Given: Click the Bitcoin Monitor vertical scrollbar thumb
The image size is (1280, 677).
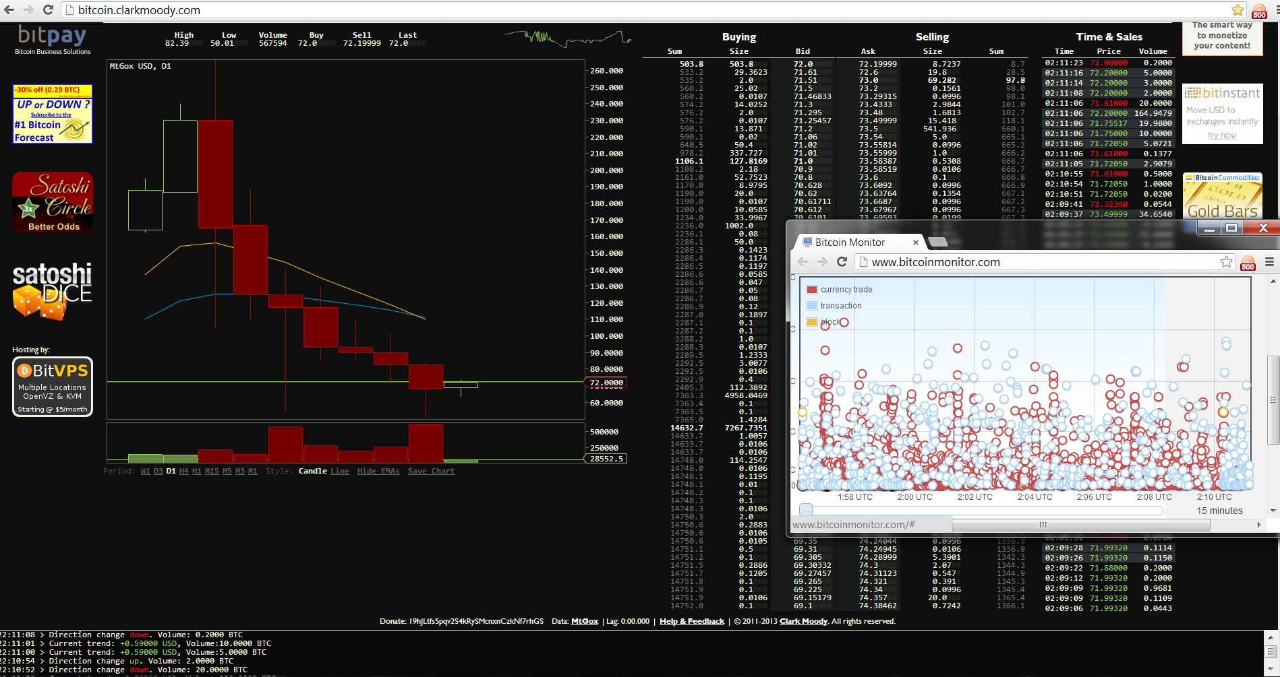Looking at the screenshot, I should [1274, 400].
